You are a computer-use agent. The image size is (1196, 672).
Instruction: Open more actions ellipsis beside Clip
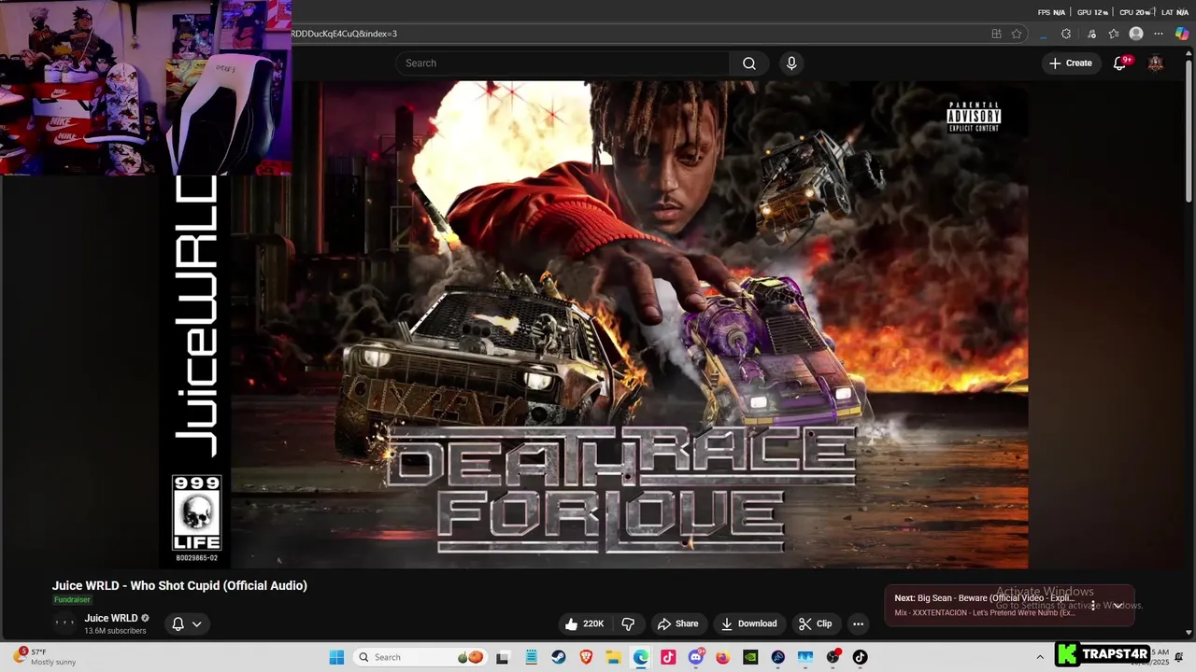point(858,623)
